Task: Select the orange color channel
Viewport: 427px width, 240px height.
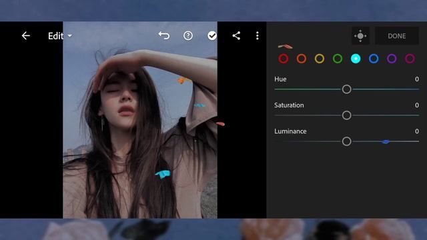Action: [302, 59]
